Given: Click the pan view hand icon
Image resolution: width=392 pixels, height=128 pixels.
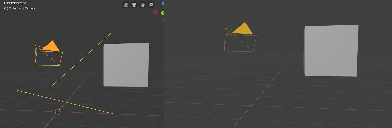Looking at the screenshot, I should (x=143, y=5).
